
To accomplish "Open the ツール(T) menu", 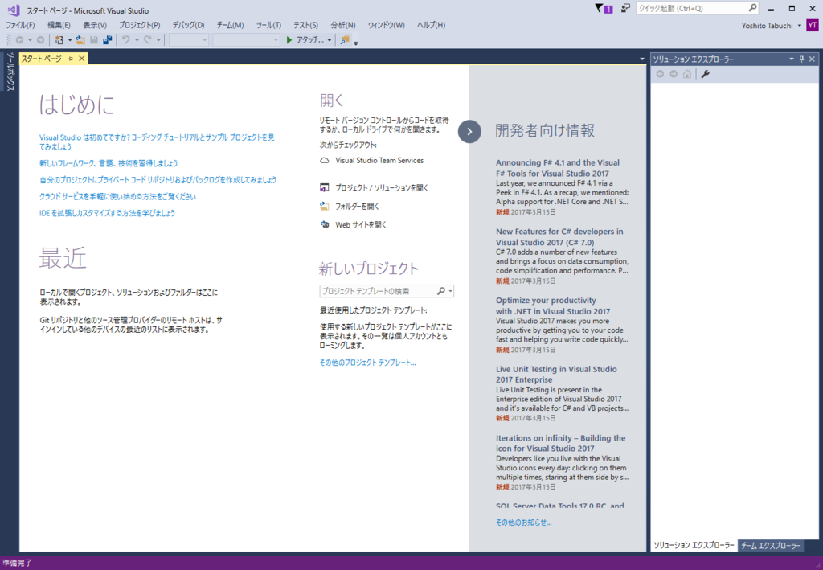I will (268, 25).
